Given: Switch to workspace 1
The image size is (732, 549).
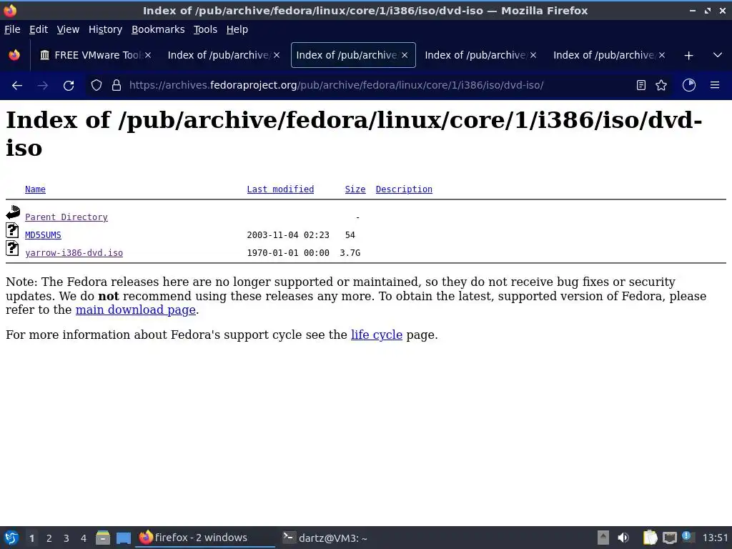Looking at the screenshot, I should point(31,538).
